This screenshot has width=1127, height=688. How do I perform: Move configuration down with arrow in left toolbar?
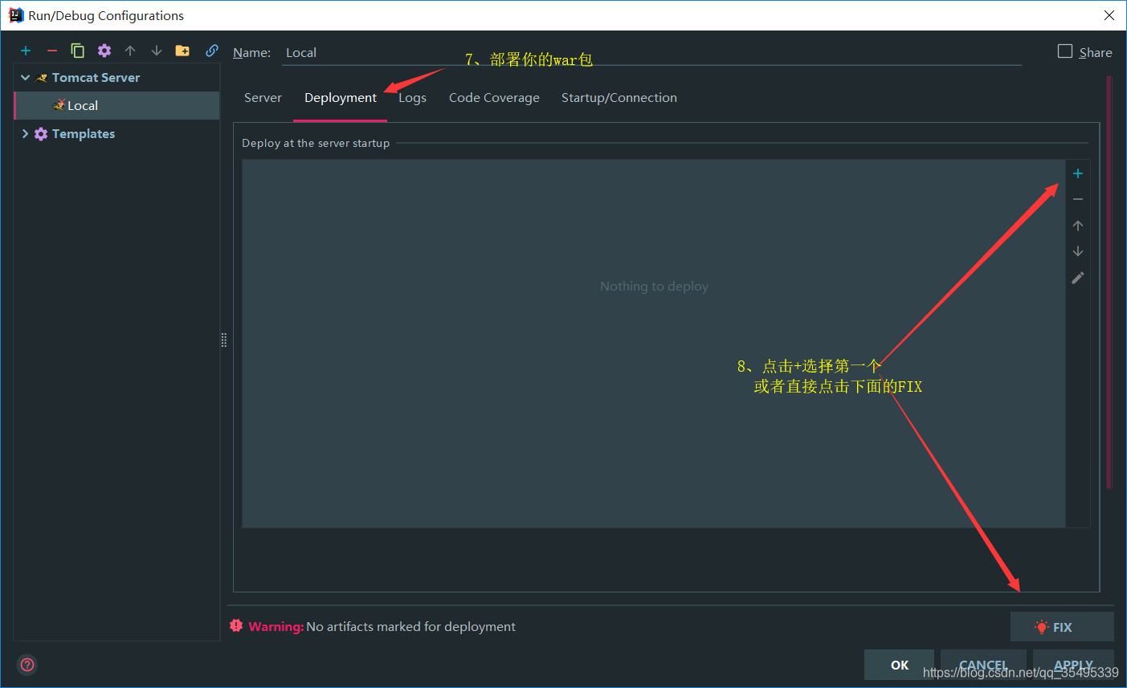[x=157, y=51]
